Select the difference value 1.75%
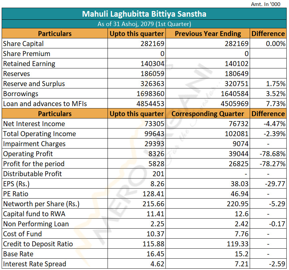The width and height of the screenshot is (289, 270). pyautogui.click(x=276, y=84)
